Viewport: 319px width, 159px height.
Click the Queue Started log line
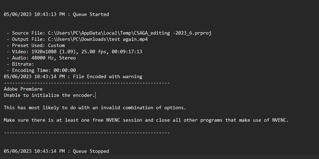(91, 15)
